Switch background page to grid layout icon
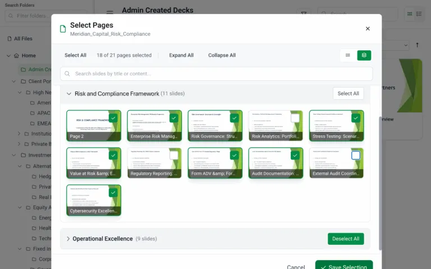 click(x=410, y=13)
